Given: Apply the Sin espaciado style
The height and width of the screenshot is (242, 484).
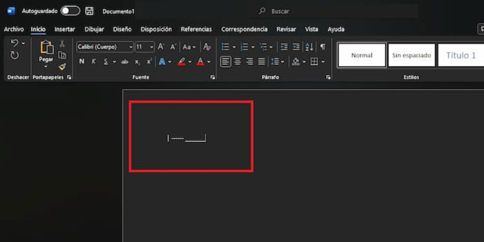Looking at the screenshot, I should click(x=411, y=55).
